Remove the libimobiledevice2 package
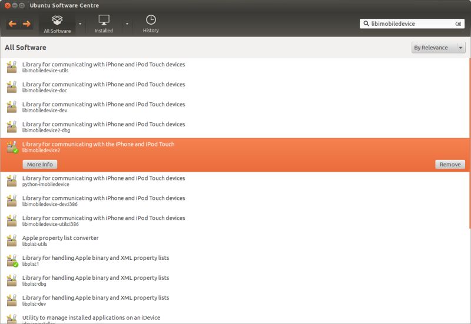The height and width of the screenshot is (324, 471). coord(450,165)
